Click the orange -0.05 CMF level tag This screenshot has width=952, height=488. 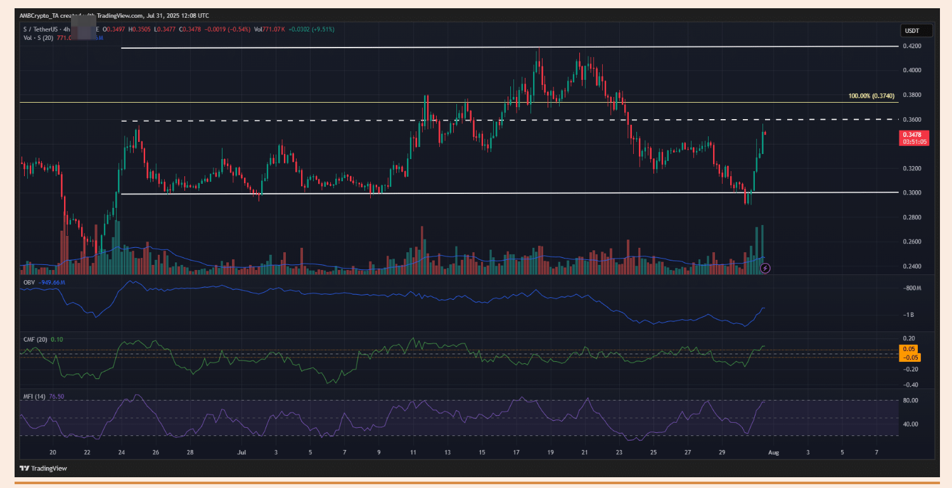[x=909, y=357]
